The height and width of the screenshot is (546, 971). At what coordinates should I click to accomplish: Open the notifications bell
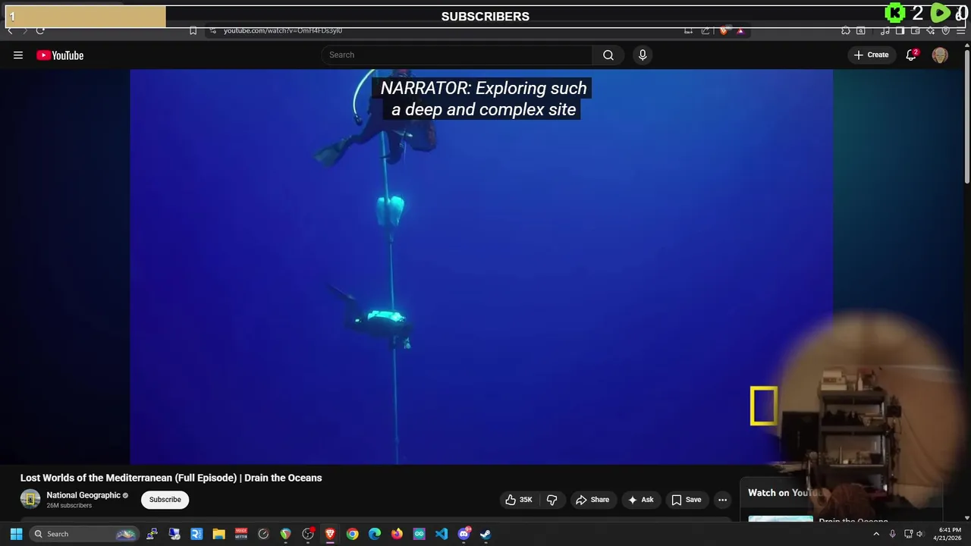912,55
